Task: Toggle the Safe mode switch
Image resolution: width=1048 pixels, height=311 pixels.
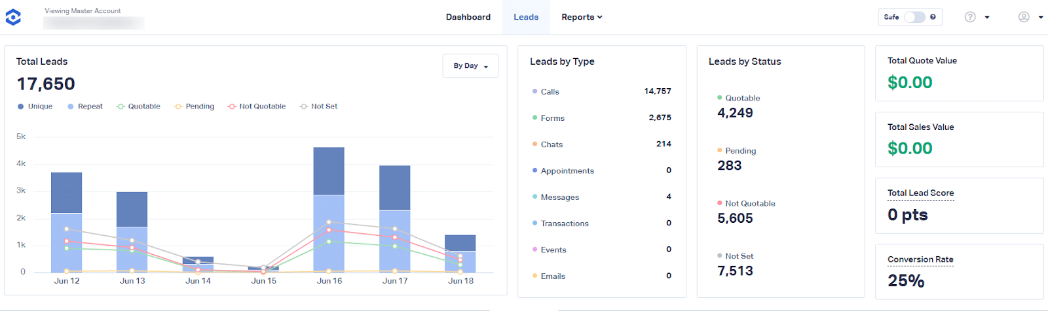Action: pos(914,17)
